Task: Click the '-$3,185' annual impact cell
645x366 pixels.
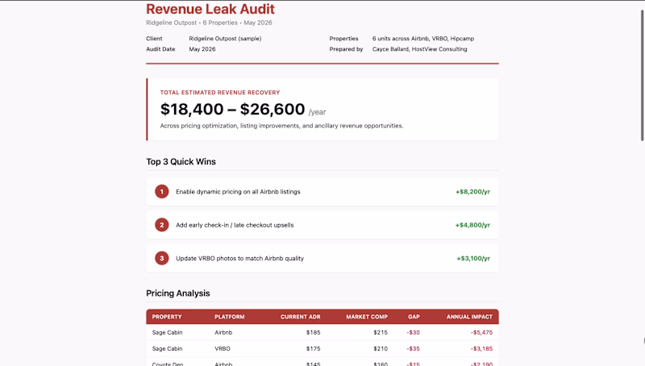Action: (481, 349)
